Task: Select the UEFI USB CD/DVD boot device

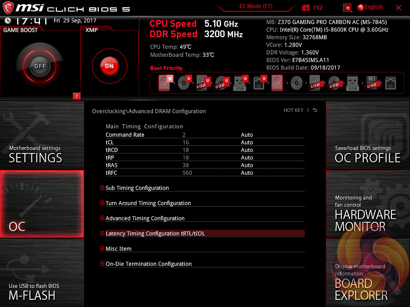Action: (x=222, y=83)
